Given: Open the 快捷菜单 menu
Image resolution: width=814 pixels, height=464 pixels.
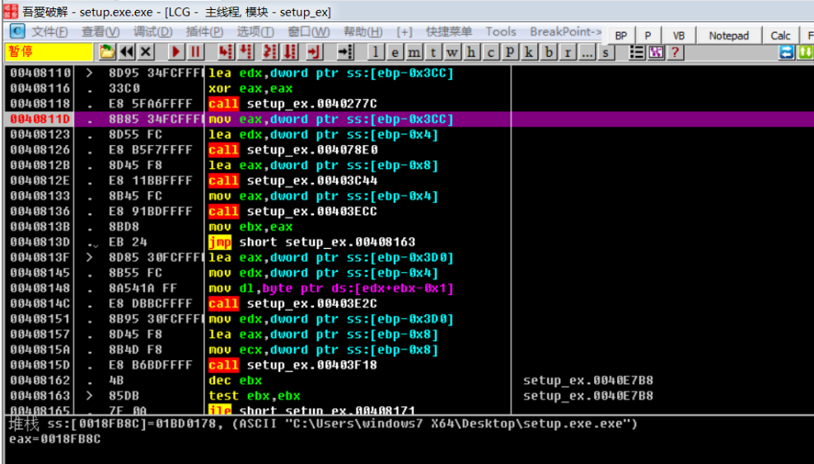Looking at the screenshot, I should (x=449, y=31).
